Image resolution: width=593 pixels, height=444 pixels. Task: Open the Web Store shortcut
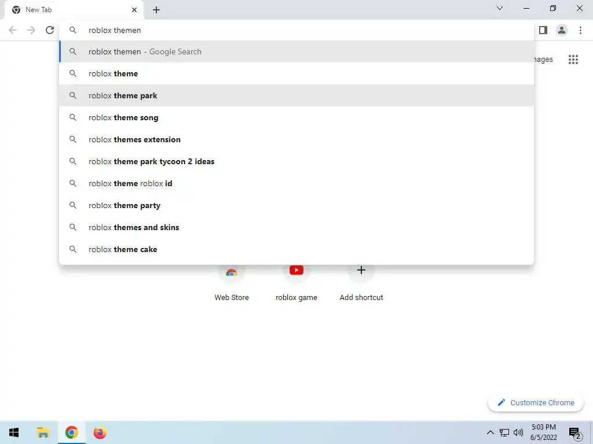click(232, 283)
